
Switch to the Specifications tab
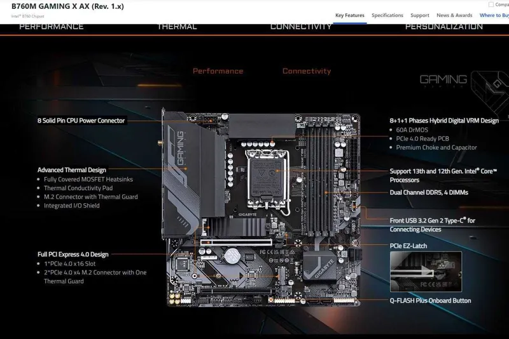387,15
